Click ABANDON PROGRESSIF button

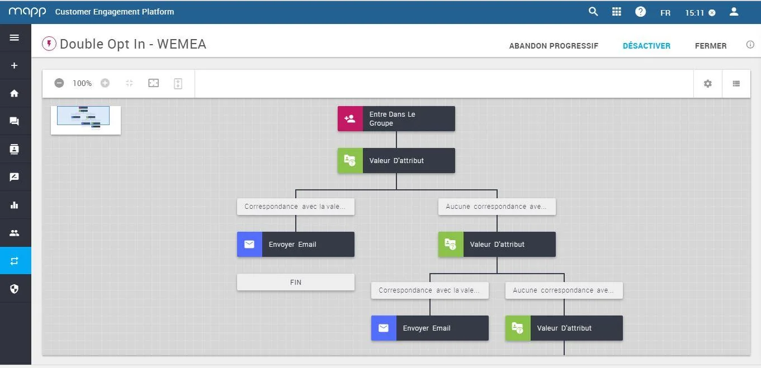point(554,46)
